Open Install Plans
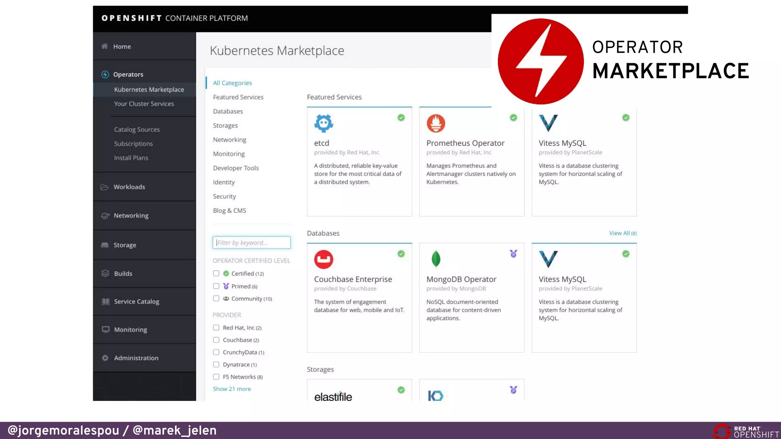The image size is (781, 439). click(x=131, y=158)
